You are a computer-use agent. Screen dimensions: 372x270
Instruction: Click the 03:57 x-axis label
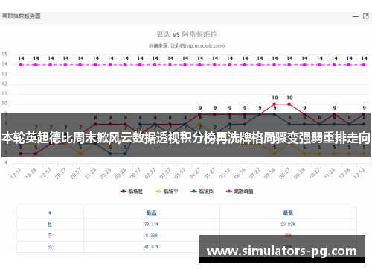pos(180,173)
